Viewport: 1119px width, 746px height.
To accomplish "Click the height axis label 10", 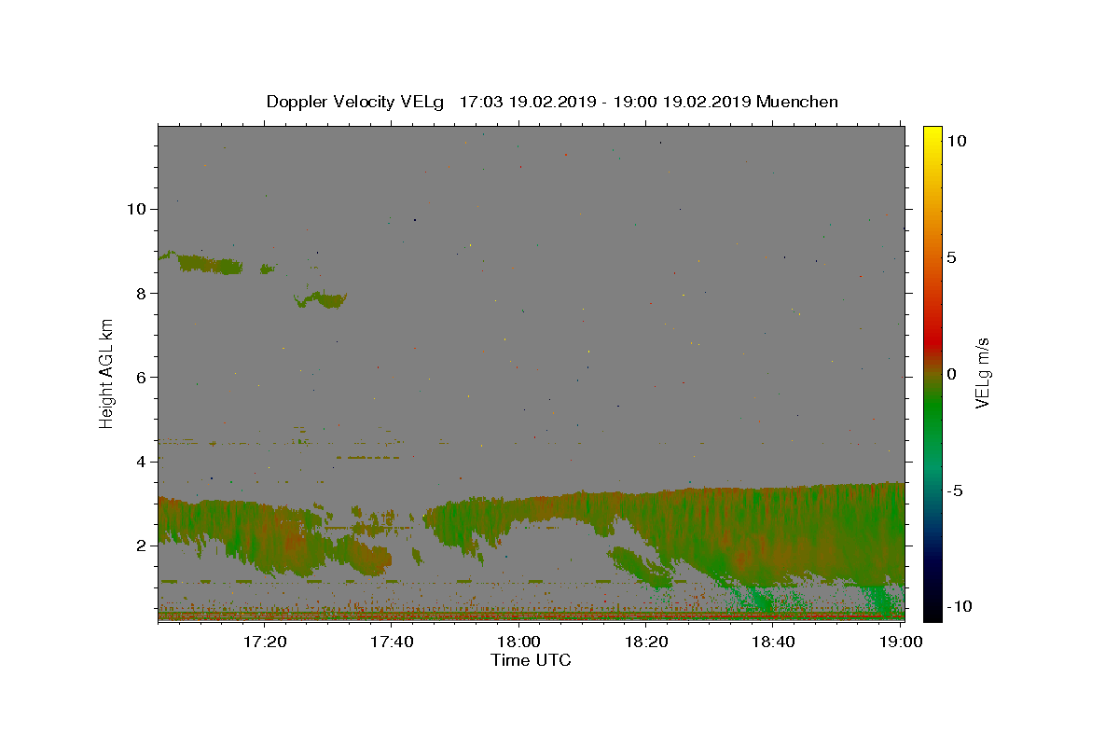I will pyautogui.click(x=138, y=209).
